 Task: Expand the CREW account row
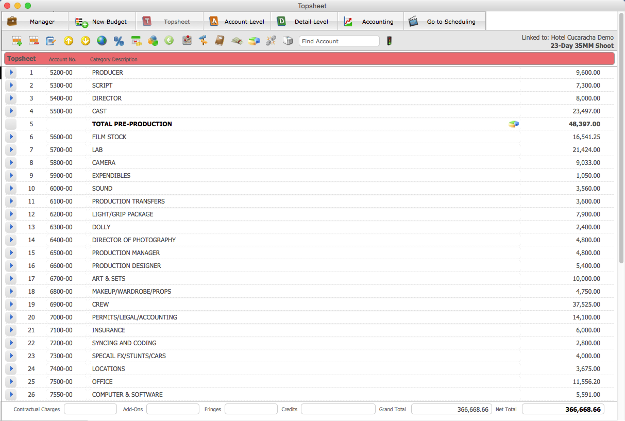click(x=11, y=305)
